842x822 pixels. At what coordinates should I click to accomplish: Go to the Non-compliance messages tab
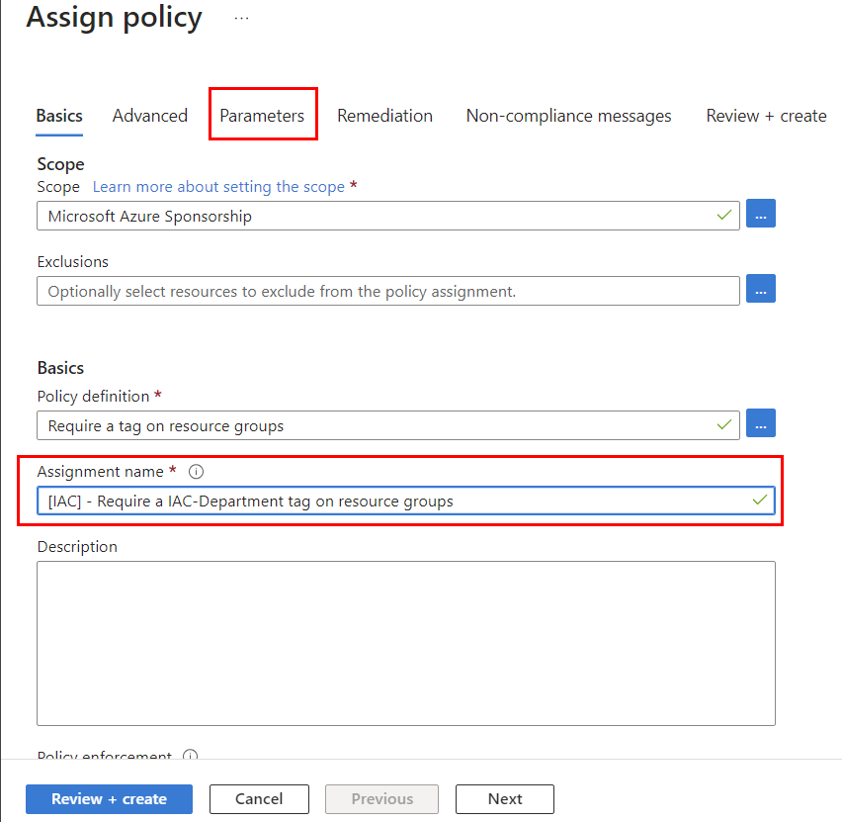(568, 116)
